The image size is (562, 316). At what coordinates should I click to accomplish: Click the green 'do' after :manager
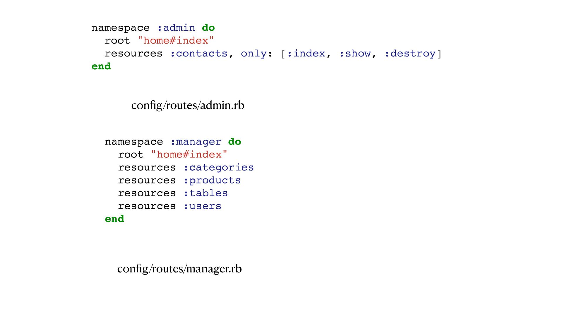234,142
